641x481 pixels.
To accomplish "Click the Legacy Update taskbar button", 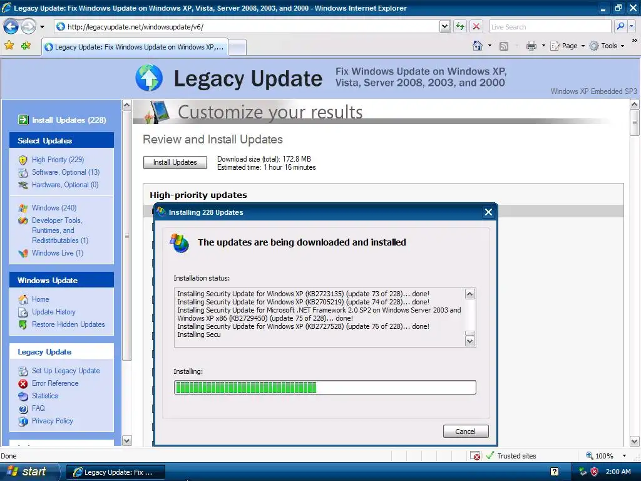I will pos(116,472).
